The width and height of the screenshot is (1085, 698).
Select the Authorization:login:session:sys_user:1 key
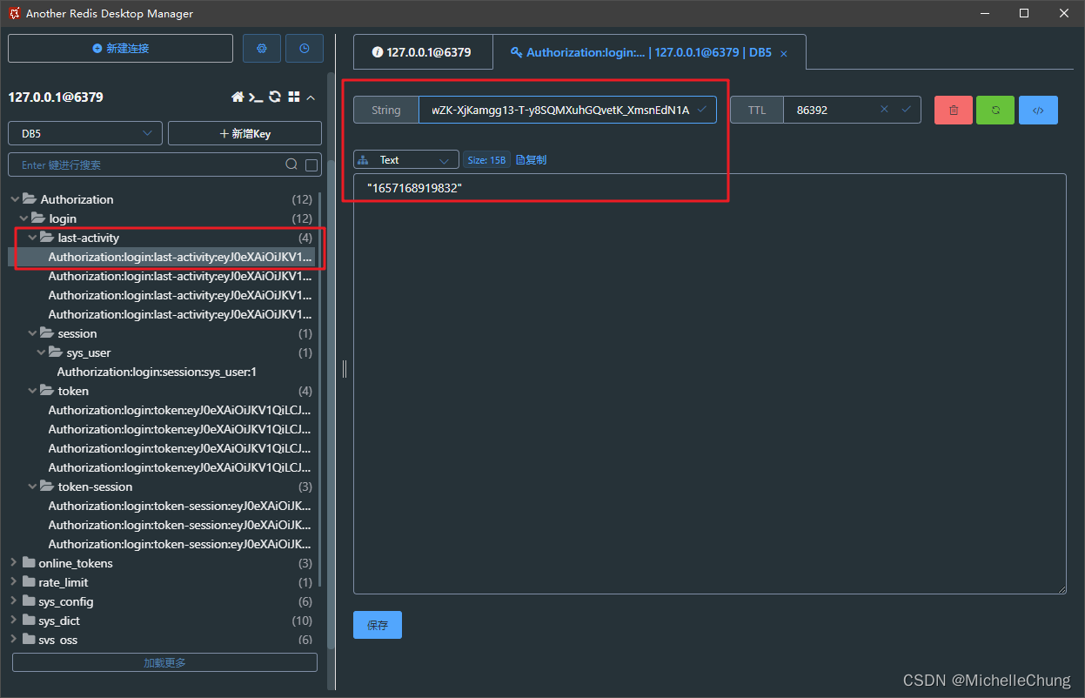coord(155,372)
